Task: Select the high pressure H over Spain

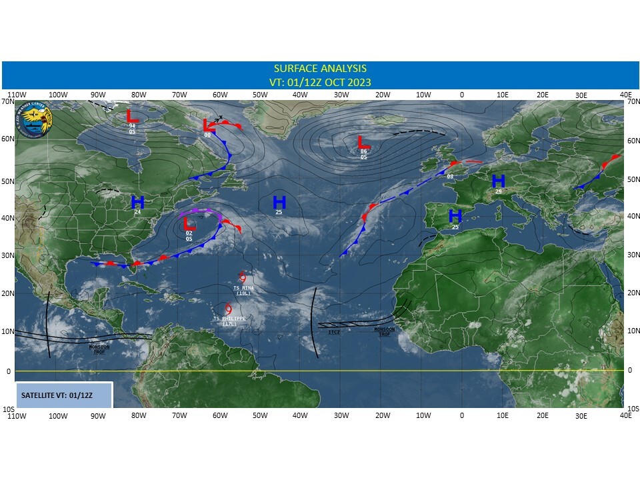Action: tap(455, 216)
